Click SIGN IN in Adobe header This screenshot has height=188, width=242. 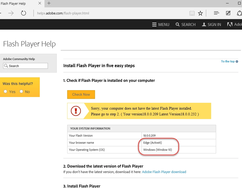coord(211,24)
